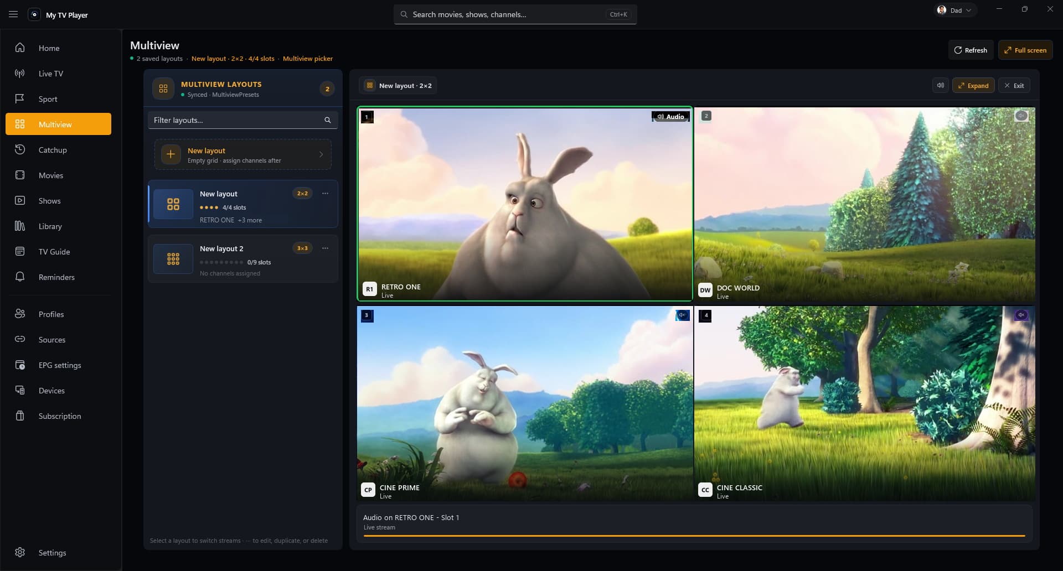This screenshot has height=571, width=1063.
Task: Open Live TV section
Action: [x=58, y=74]
